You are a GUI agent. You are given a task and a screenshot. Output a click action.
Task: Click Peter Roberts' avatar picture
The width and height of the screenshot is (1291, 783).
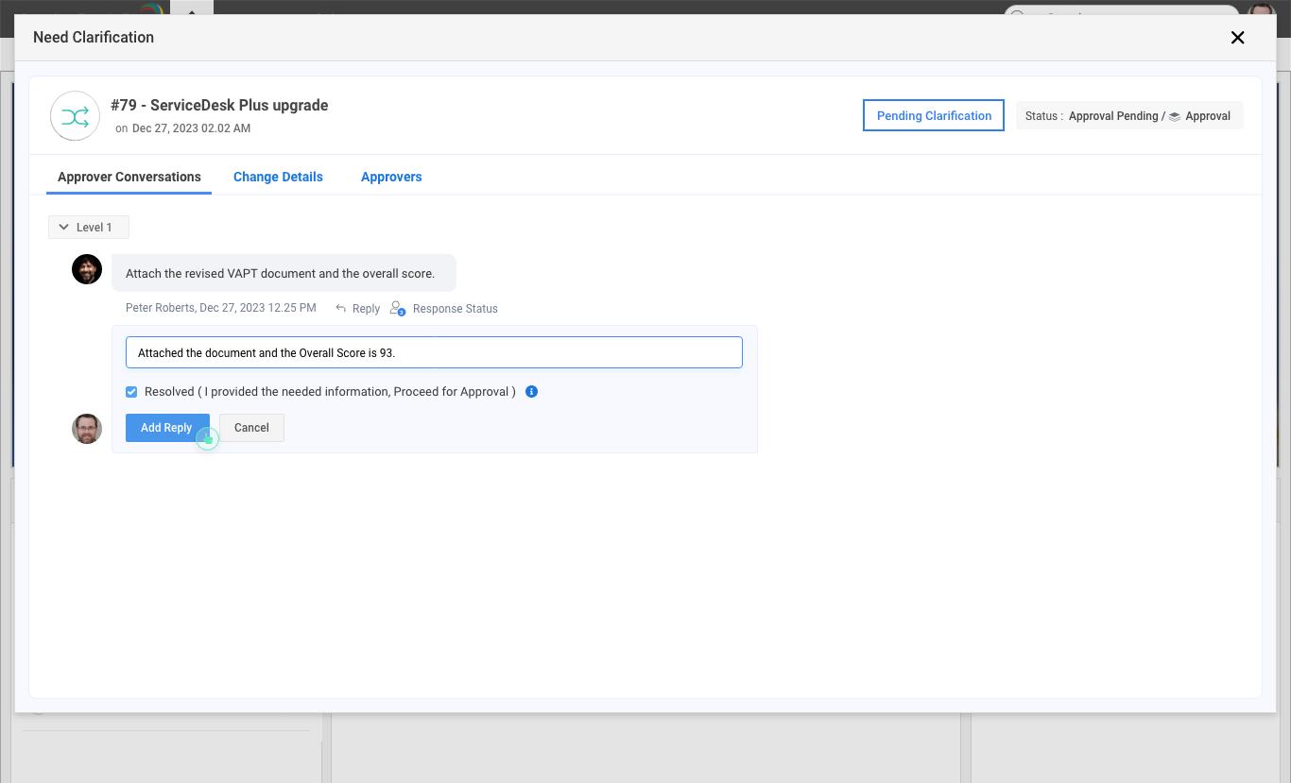pos(87,269)
